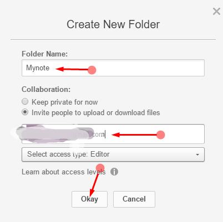Click the Create New Folder title
The width and height of the screenshot is (223, 222).
click(x=113, y=24)
